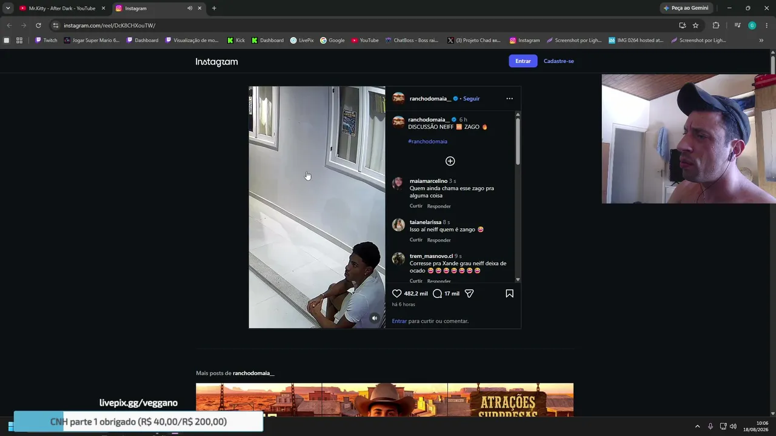Mute the reel video audio
776x436 pixels.
coord(375,318)
